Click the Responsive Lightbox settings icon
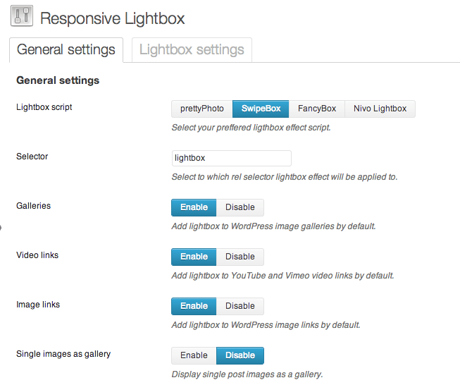This screenshot has height=385, width=460. click(22, 17)
